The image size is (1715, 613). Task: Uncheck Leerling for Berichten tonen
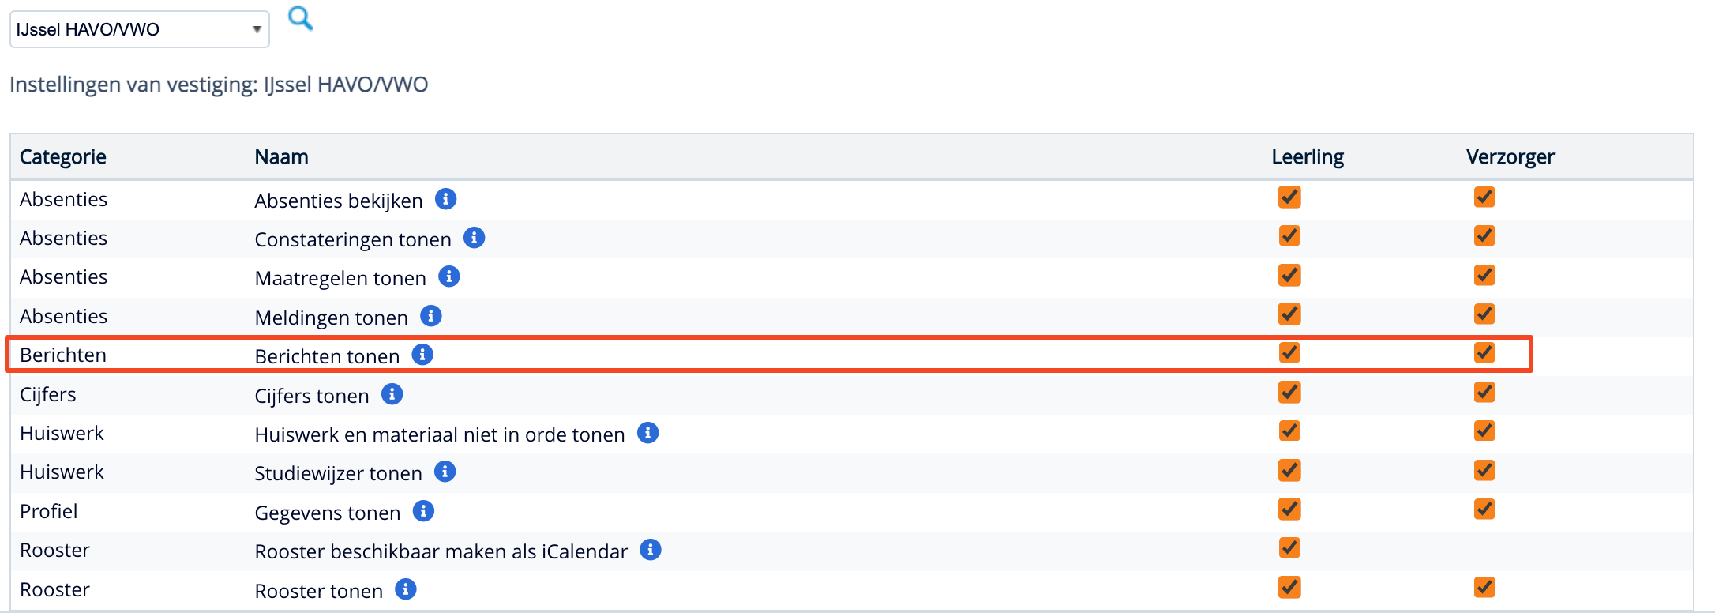coord(1289,352)
